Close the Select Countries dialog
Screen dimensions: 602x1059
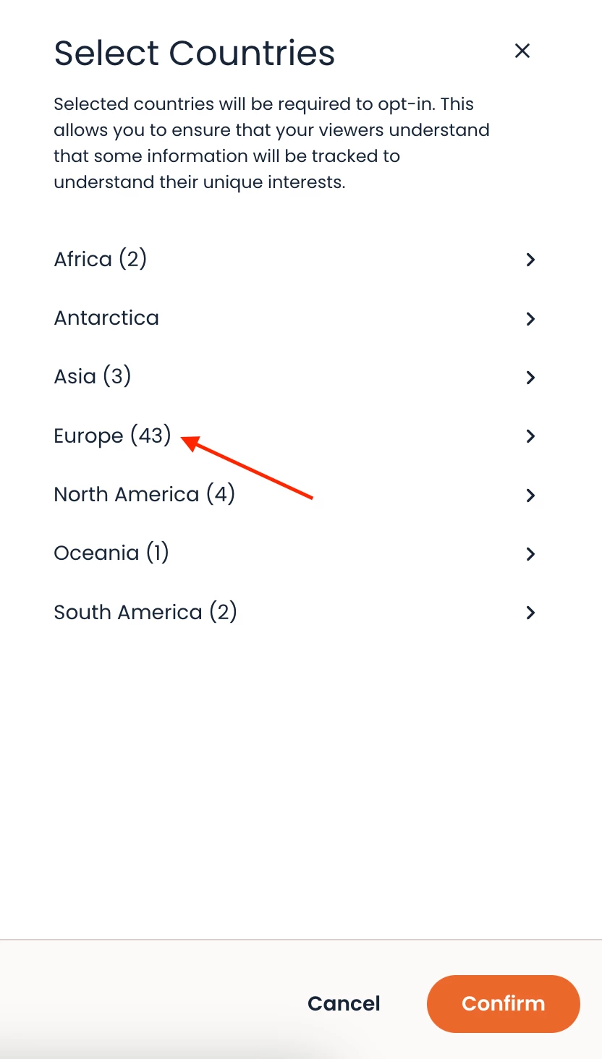(x=522, y=51)
